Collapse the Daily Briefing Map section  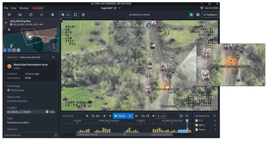tap(6, 22)
